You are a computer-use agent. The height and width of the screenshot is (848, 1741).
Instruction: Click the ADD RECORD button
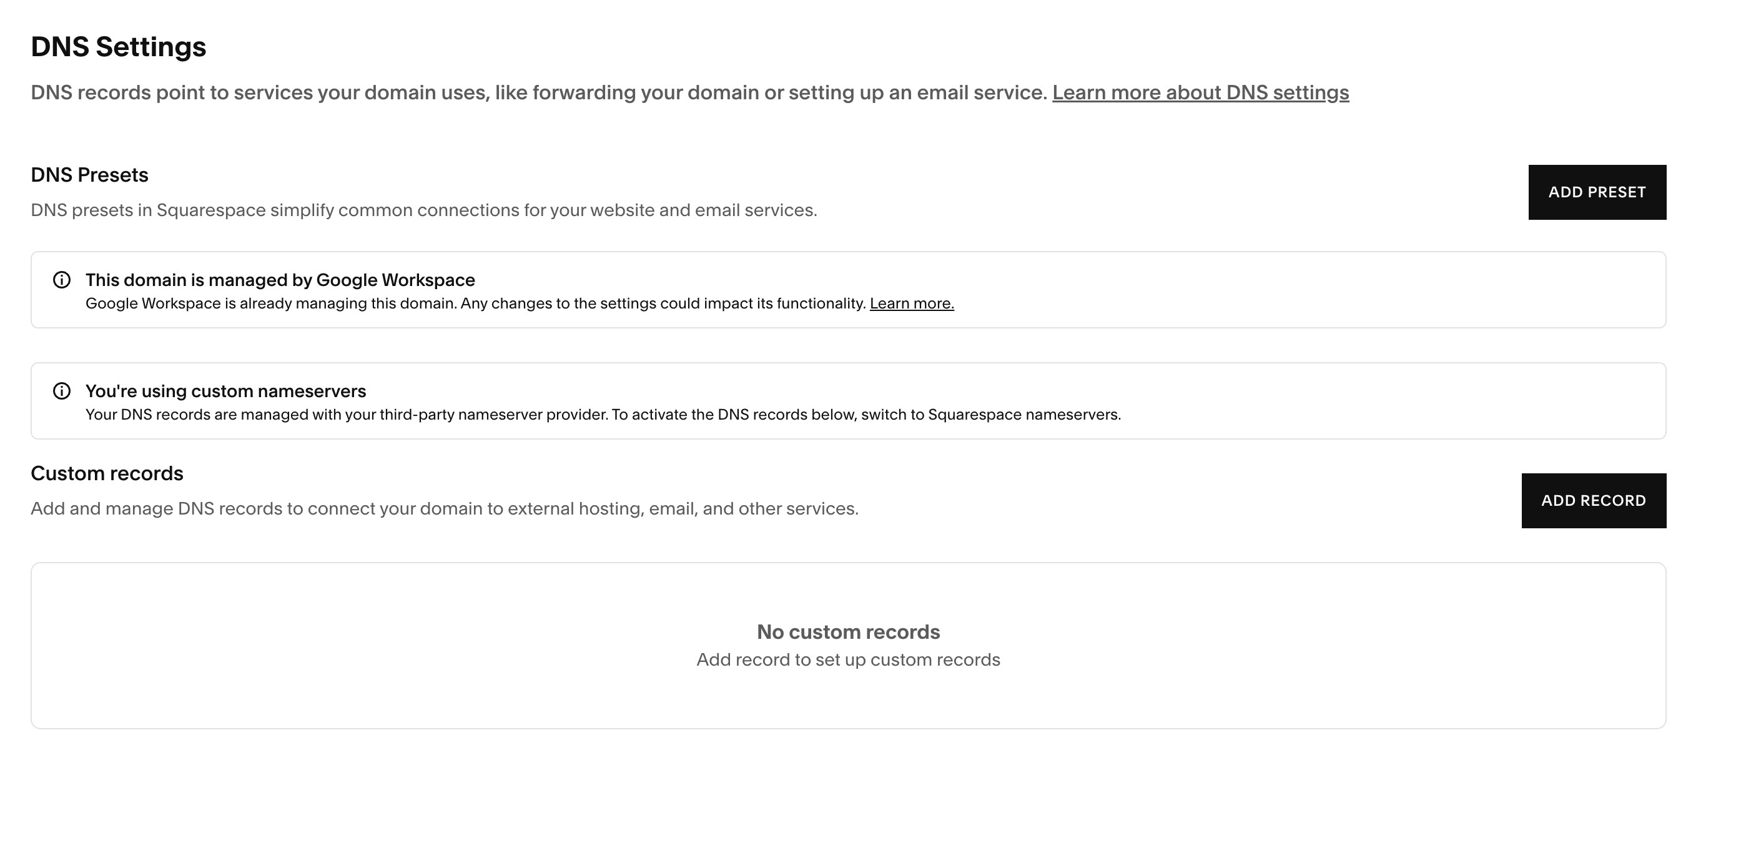(1594, 501)
